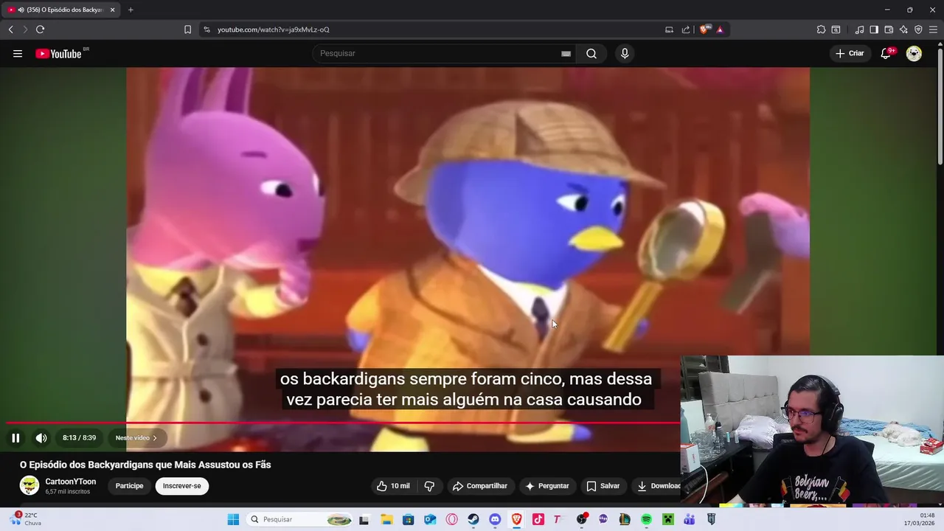Toggle the browser sidebar panel icon

coord(874,29)
